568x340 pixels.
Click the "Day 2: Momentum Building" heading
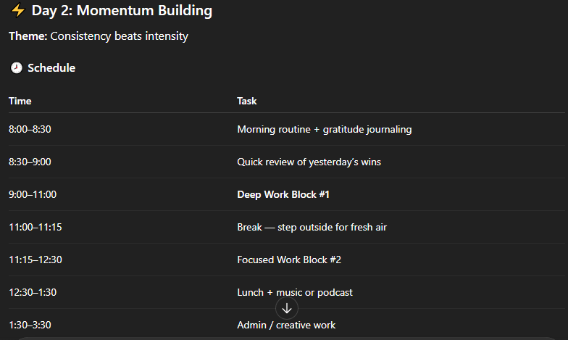point(122,11)
